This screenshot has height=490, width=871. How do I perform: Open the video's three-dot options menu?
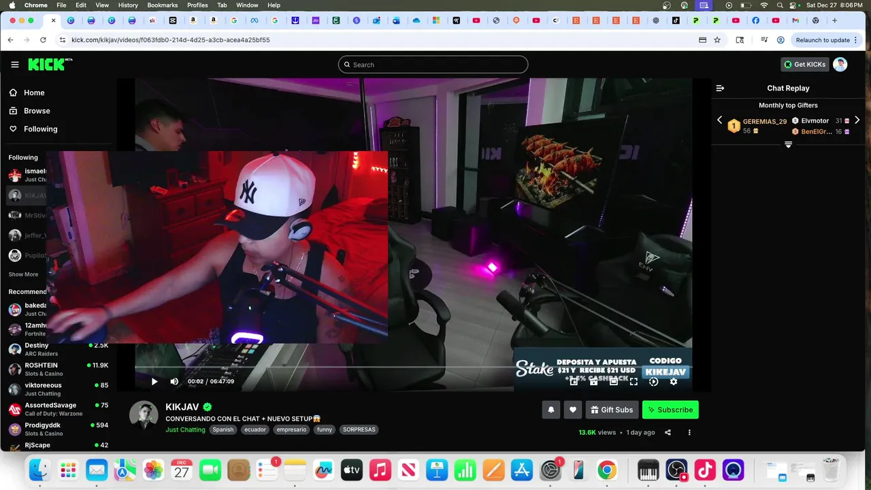tap(689, 432)
